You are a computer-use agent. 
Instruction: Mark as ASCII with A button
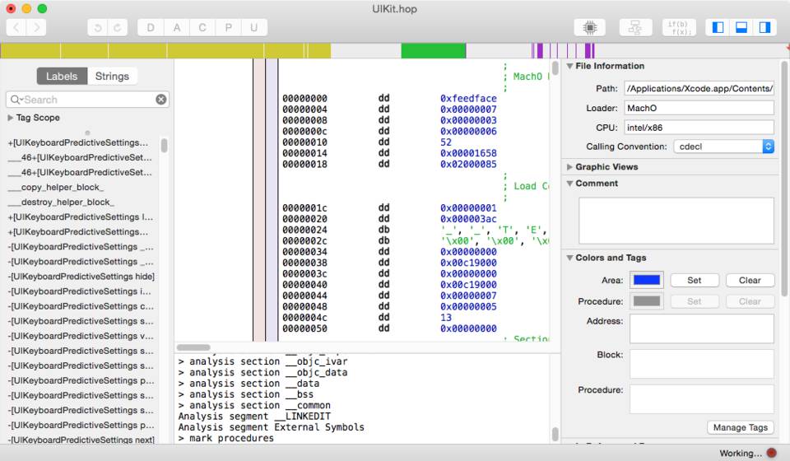pos(177,27)
